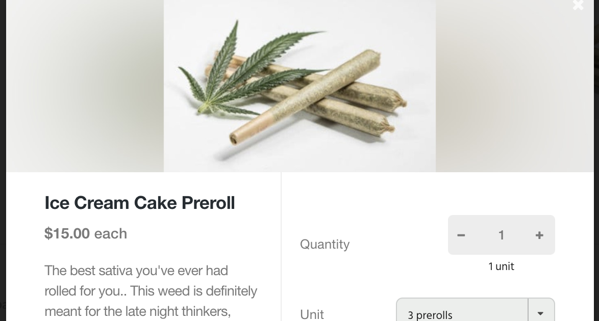599x321 pixels.
Task: Select the Ice Cream Cake Preroll title
Action: coord(140,203)
